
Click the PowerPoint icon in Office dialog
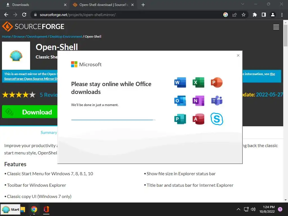(x=217, y=82)
